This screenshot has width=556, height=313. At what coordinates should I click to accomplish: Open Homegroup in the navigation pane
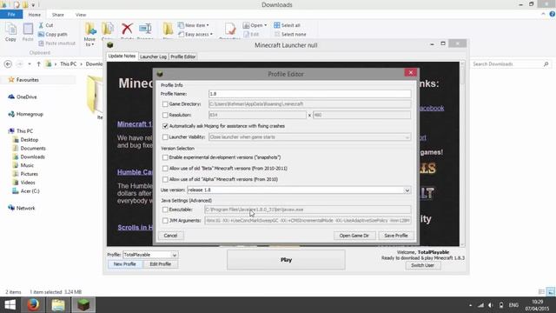tap(25, 114)
